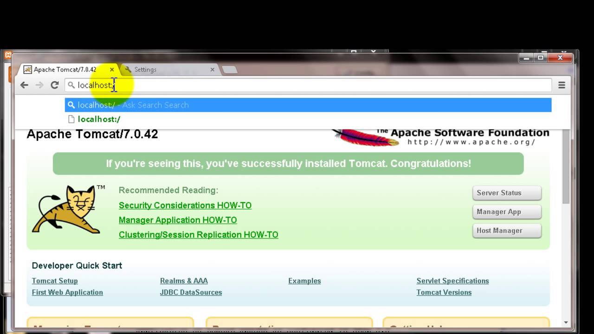Viewport: 594px width, 334px height.
Task: Go back using the browser back arrow
Action: (24, 85)
